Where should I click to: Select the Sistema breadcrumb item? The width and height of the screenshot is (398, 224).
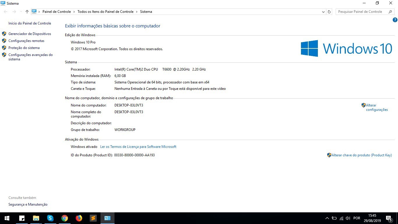pos(146,12)
